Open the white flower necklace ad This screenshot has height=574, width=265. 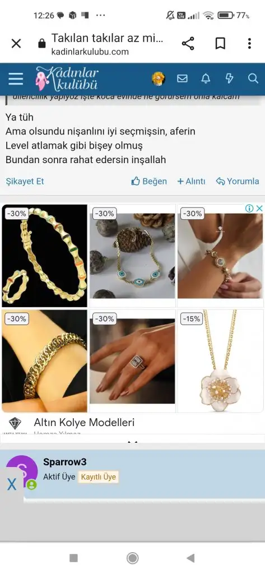[x=220, y=361]
